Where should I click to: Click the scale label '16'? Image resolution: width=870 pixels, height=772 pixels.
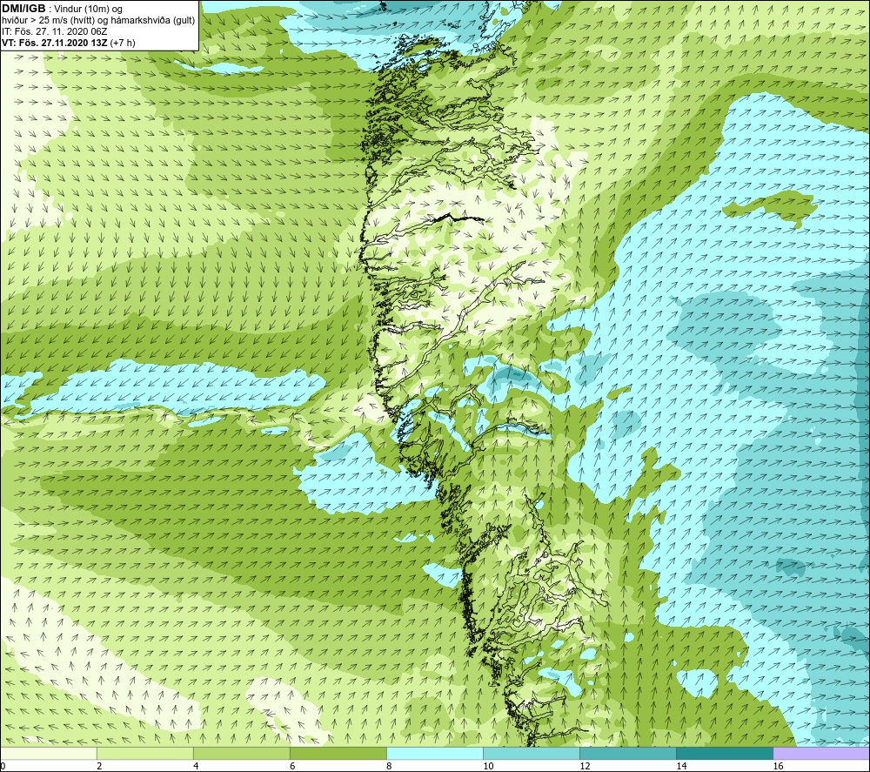click(778, 767)
